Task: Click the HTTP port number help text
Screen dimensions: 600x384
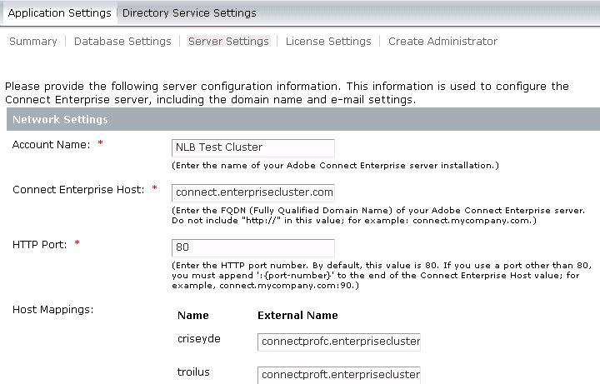Action: click(382, 276)
